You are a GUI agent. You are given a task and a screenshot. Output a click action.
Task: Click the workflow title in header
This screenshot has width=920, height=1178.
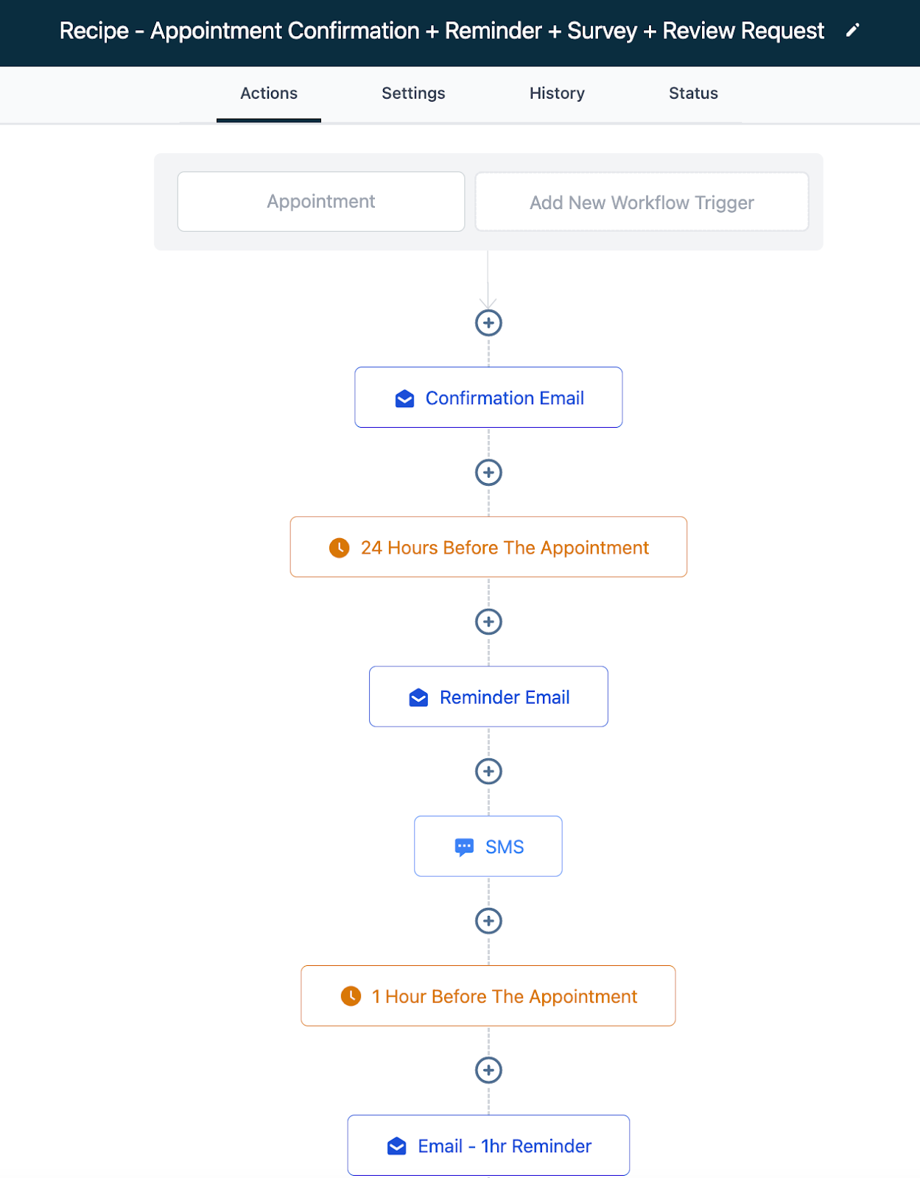(x=441, y=31)
